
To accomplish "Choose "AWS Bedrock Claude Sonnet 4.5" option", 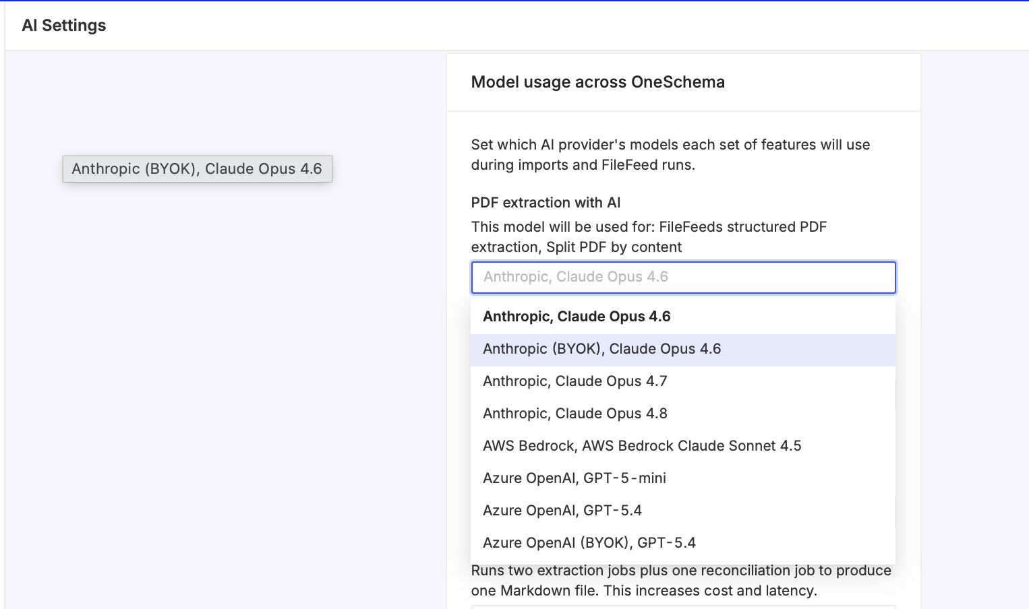I will pos(682,446).
